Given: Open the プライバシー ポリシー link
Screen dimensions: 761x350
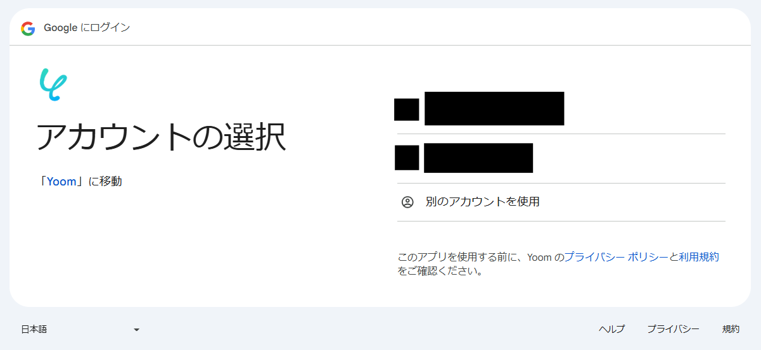Looking at the screenshot, I should tap(616, 257).
